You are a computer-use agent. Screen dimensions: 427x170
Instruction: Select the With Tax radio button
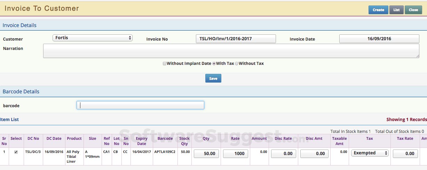tap(214, 63)
